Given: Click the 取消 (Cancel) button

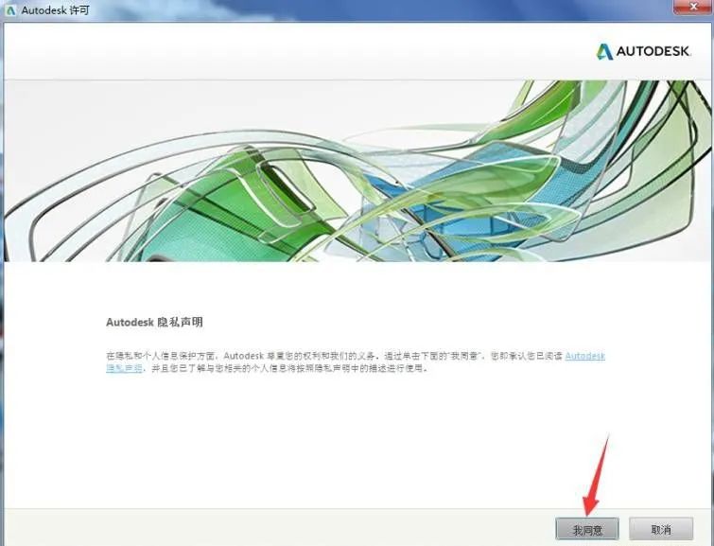Looking at the screenshot, I should (x=661, y=530).
